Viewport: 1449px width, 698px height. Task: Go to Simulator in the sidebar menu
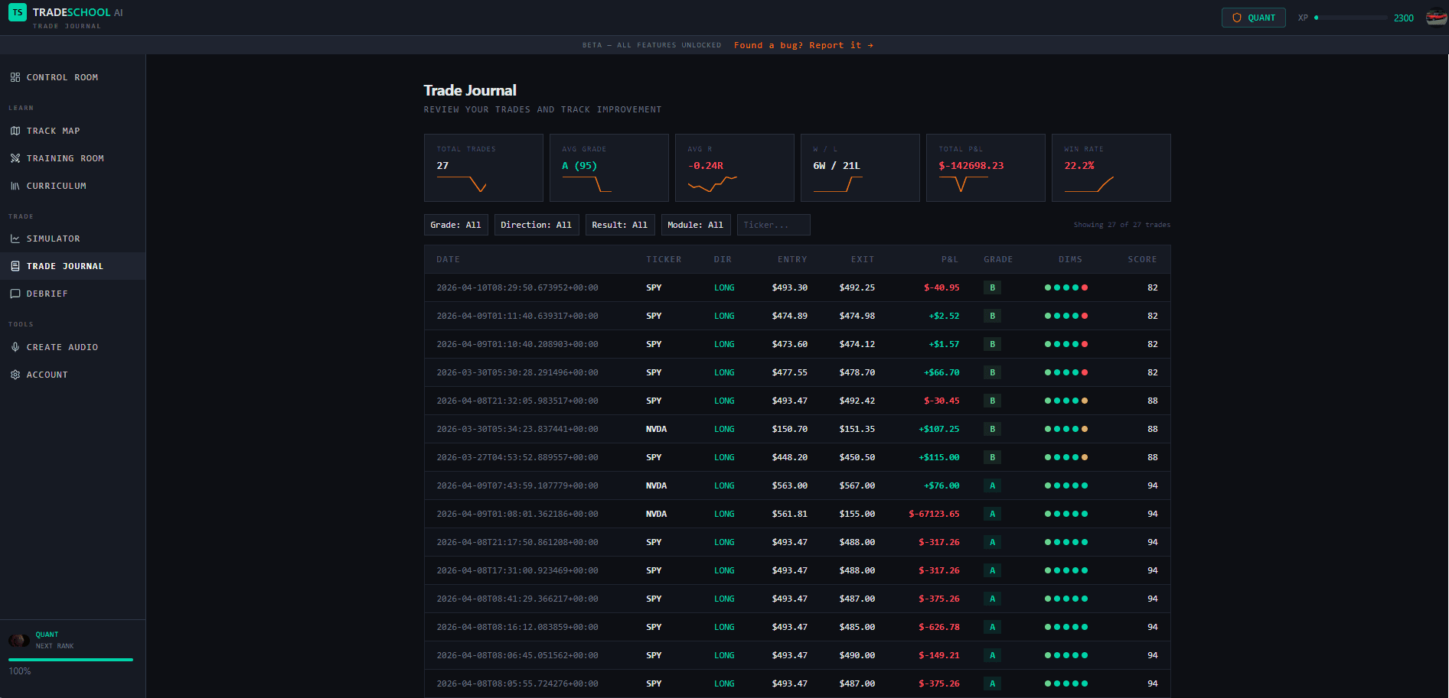pyautogui.click(x=54, y=239)
